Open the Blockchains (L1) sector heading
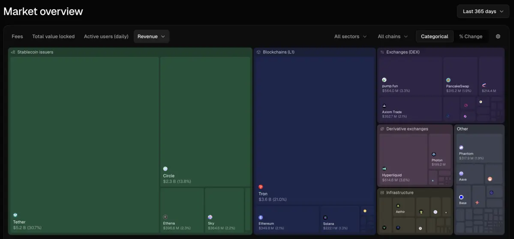Screen dimensions: 514x239 [x=279, y=52]
